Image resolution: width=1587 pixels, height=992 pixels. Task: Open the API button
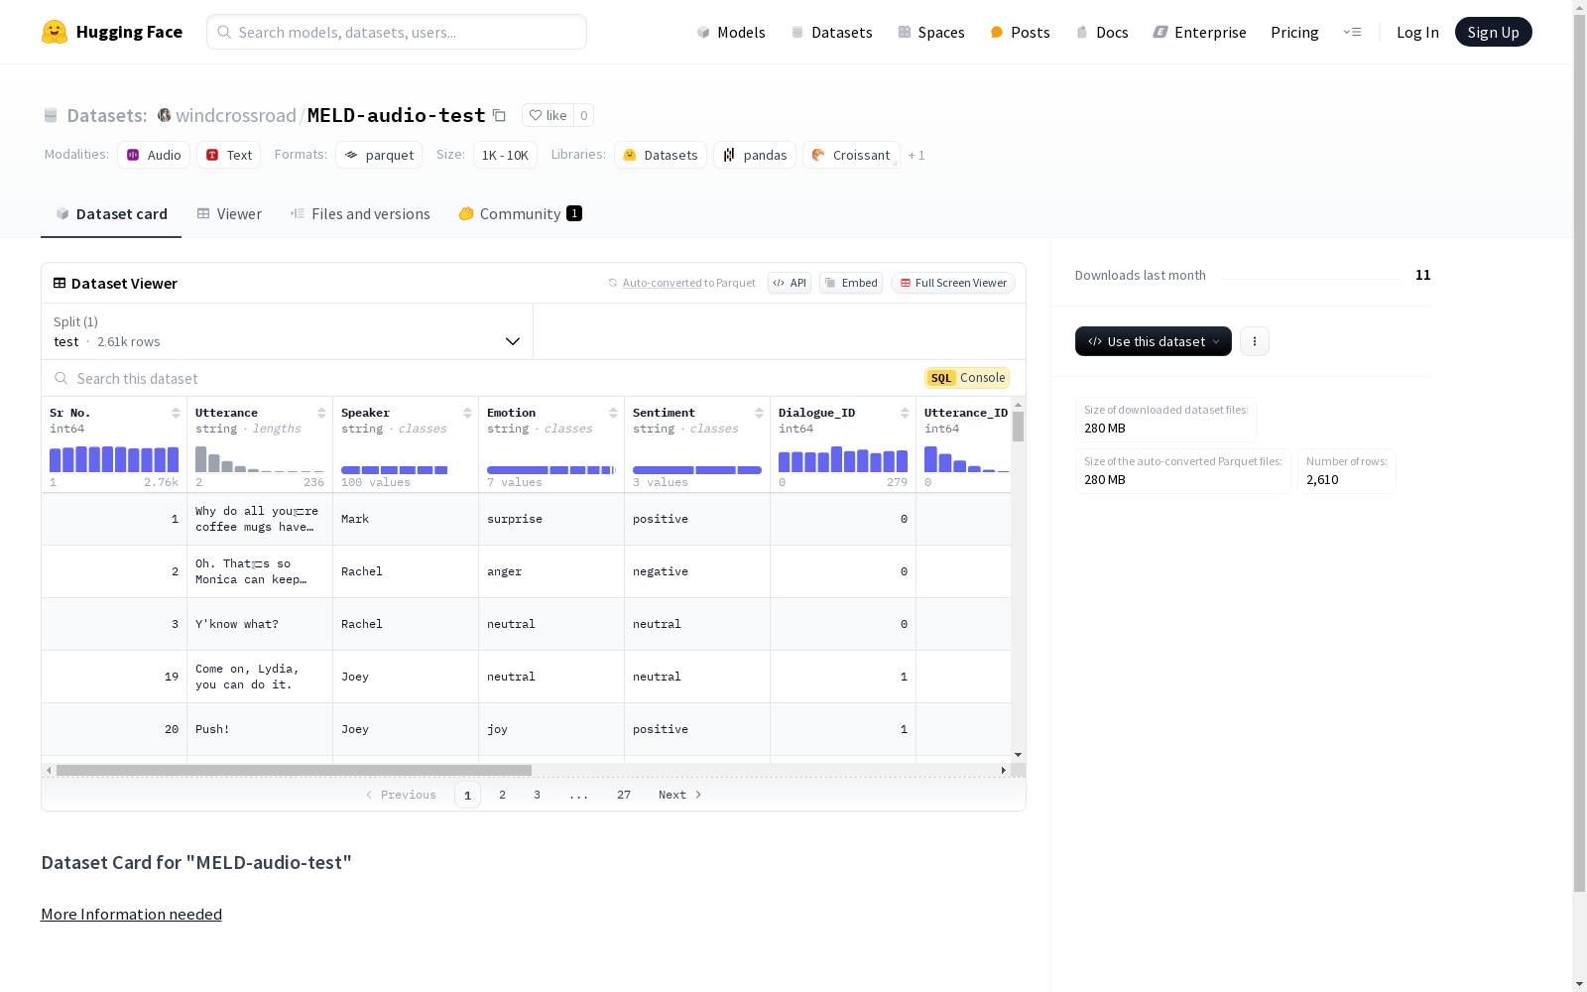790,283
